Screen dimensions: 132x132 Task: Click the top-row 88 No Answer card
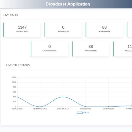[x=104, y=30]
